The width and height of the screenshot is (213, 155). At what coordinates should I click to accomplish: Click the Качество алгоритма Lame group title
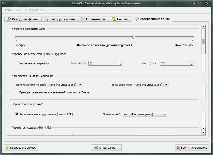click(29, 29)
